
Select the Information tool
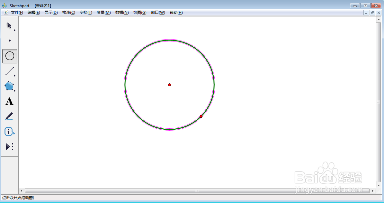tap(9, 132)
